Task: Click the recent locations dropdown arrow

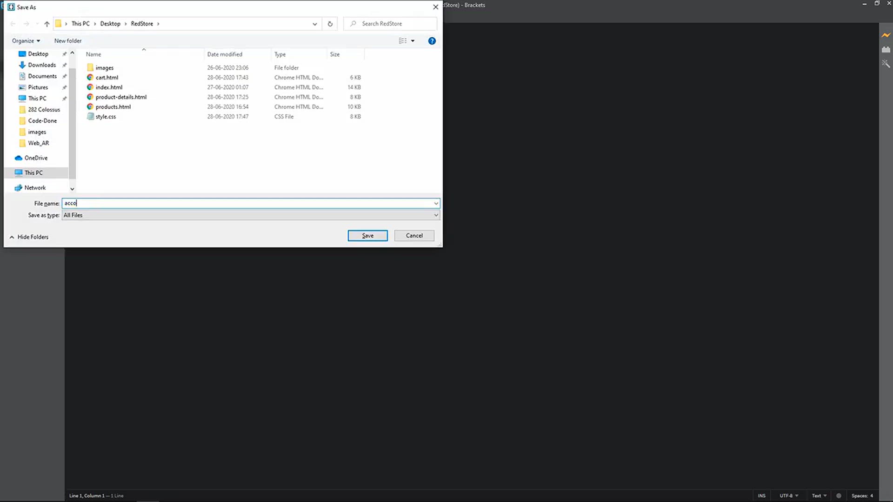Action: pos(37,24)
